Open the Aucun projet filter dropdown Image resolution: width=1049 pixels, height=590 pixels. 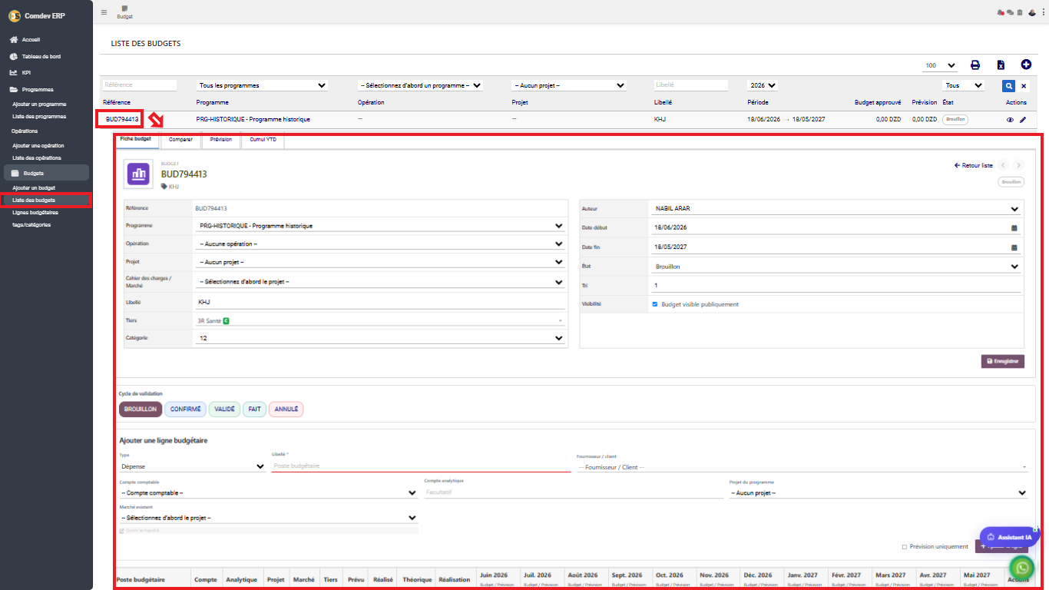[x=569, y=85]
